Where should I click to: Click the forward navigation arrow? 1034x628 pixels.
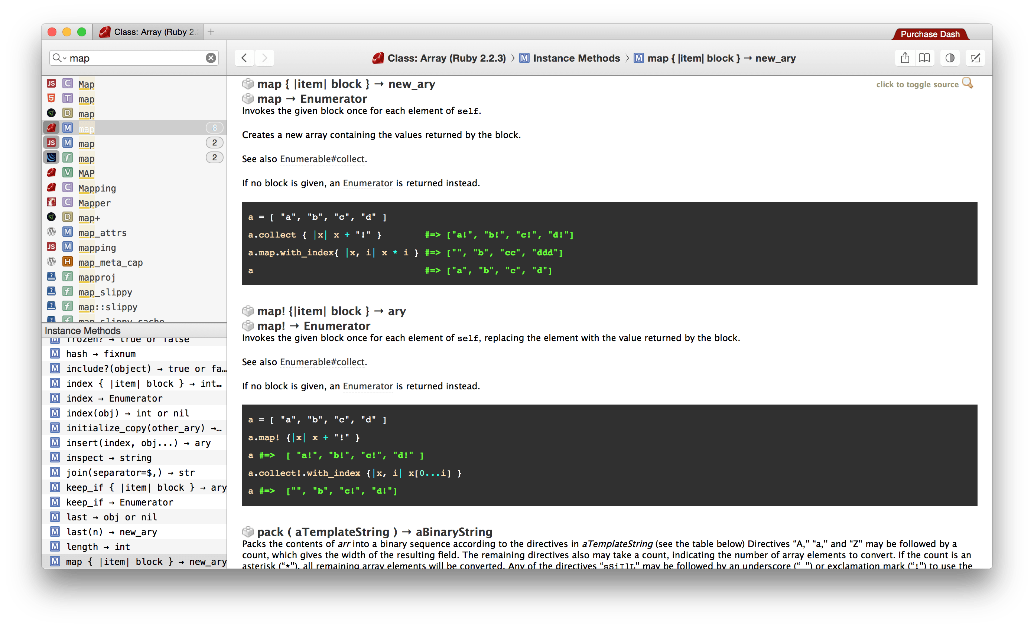pos(264,58)
